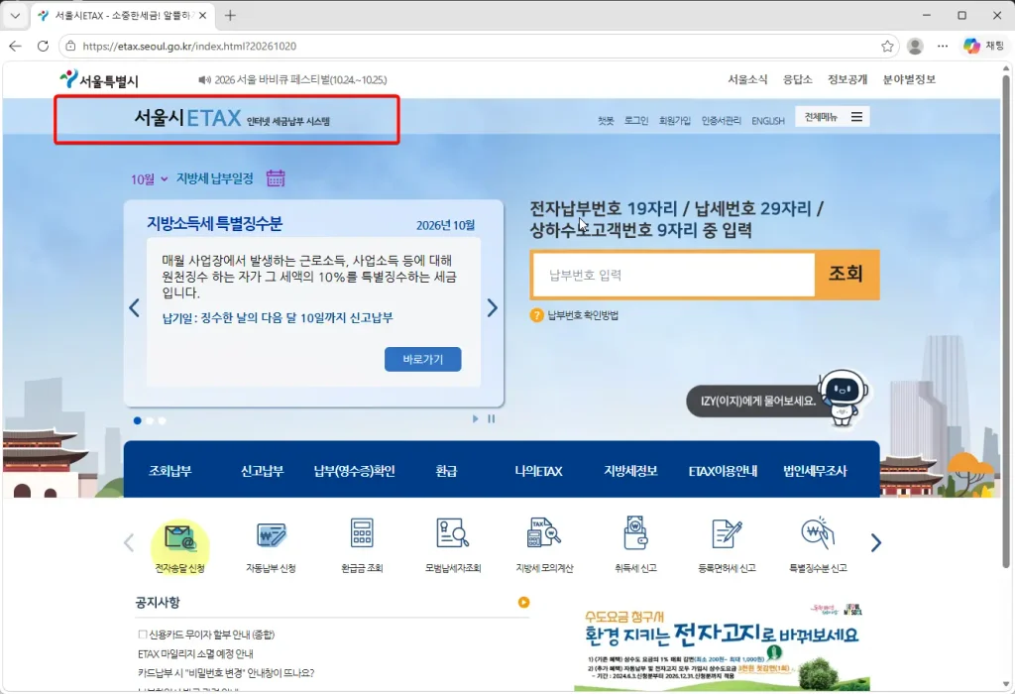
Task: Click the IZY chatbot robot icon
Action: pyautogui.click(x=843, y=398)
